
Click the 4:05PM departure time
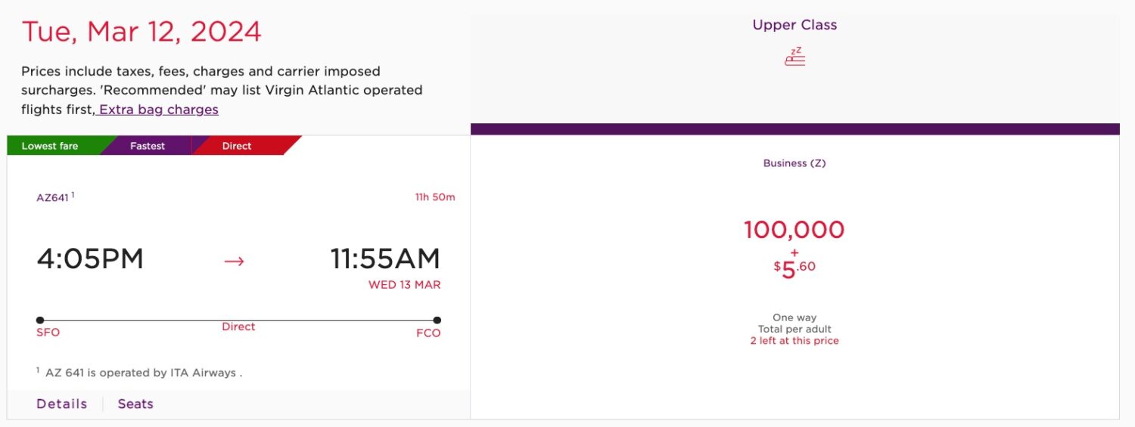click(90, 259)
